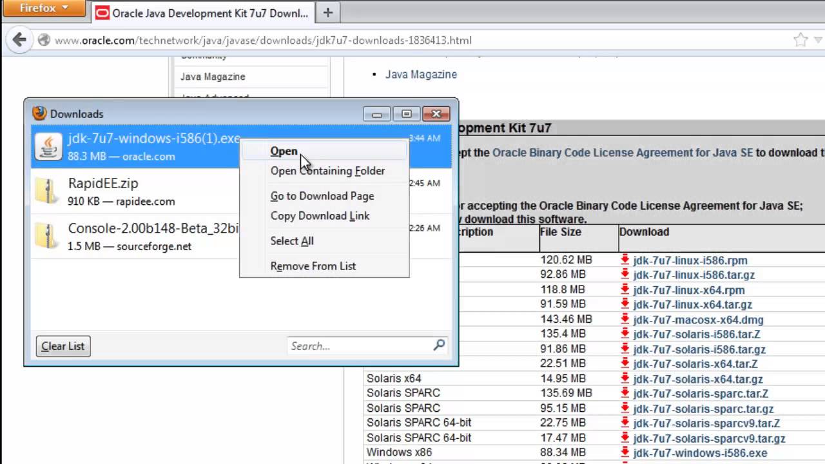Click the magnifier icon in Downloads search

[x=439, y=345]
